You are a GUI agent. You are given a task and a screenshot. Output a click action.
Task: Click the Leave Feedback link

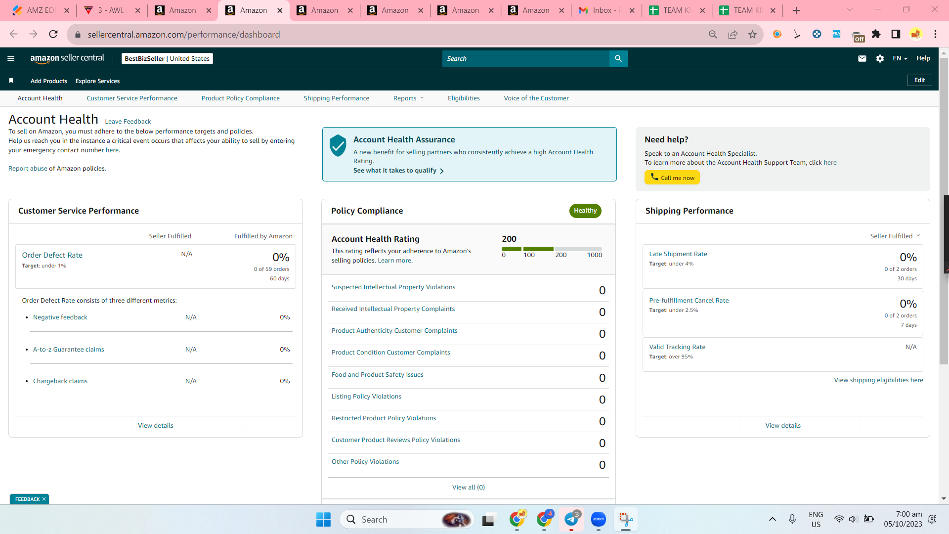click(x=128, y=121)
